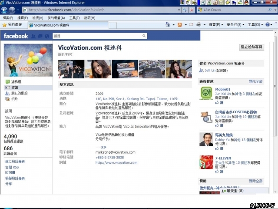Viewport: 278px width, 209px height.
Task: Click the COSTCO page icon
Action: [206, 117]
